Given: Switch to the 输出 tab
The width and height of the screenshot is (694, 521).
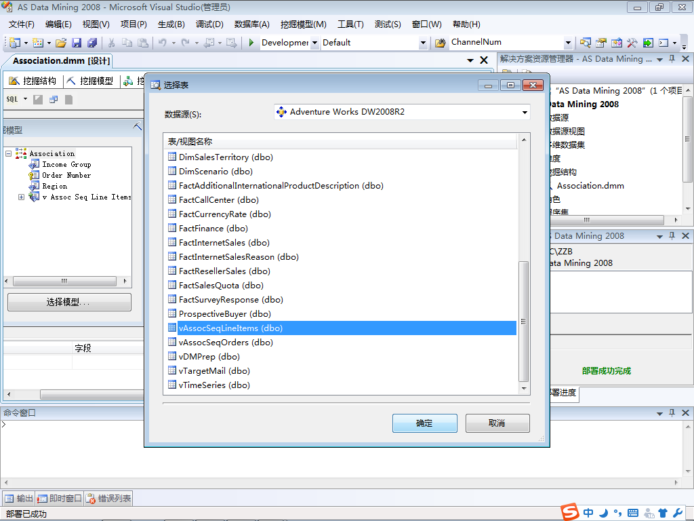Looking at the screenshot, I should tap(19, 499).
